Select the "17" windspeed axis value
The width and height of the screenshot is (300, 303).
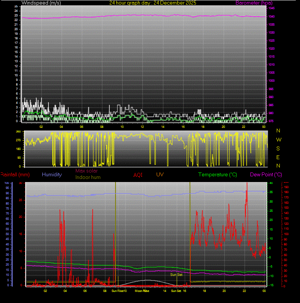16,43
